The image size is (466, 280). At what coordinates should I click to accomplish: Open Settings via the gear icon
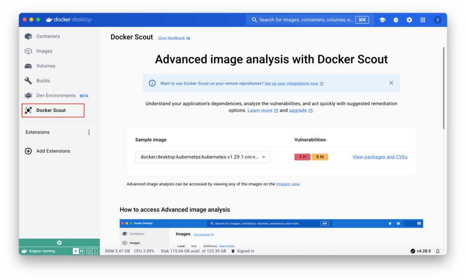pos(409,20)
